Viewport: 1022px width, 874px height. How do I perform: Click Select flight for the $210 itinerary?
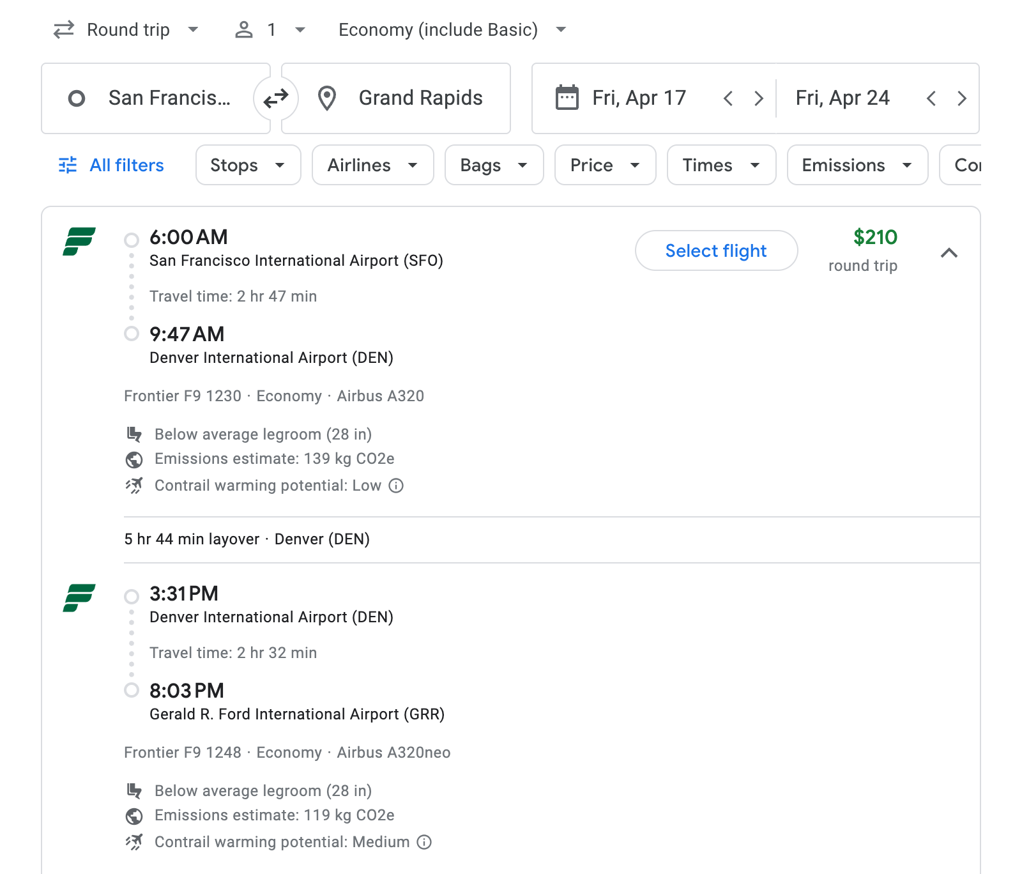(715, 250)
